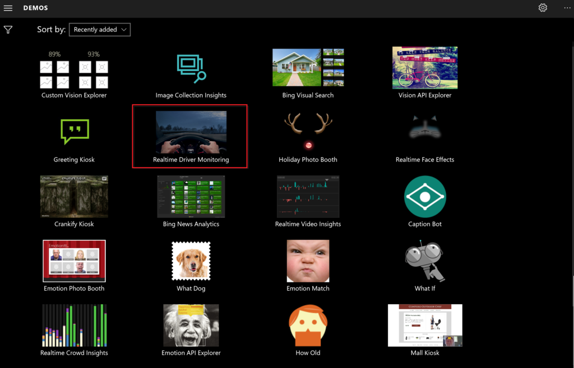Screen dimensions: 574x368
Task: Click the 'Caption Bot' label
Action: point(425,224)
